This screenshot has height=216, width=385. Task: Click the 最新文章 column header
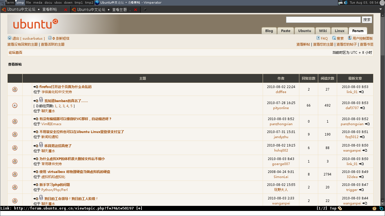355,78
